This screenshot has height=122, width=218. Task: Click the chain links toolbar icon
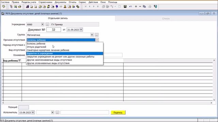point(78,7)
